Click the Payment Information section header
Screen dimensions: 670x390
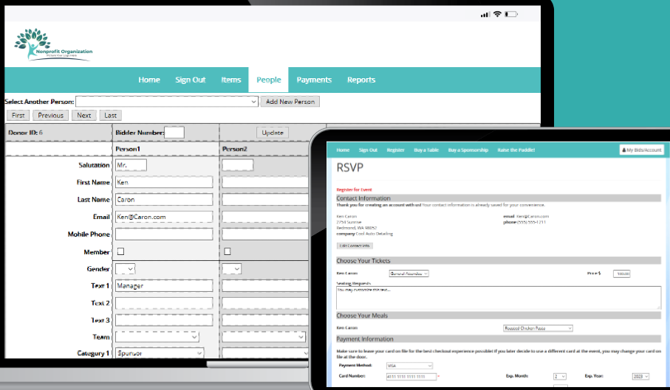499,339
